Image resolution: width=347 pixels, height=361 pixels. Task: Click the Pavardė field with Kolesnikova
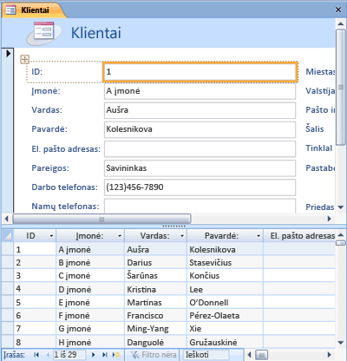pos(200,129)
